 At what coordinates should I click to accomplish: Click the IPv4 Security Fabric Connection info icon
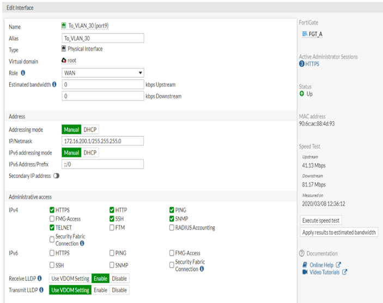coord(82,243)
